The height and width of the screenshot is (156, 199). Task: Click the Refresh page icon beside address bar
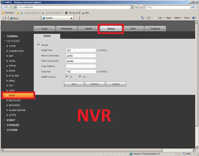(x=136, y=7)
